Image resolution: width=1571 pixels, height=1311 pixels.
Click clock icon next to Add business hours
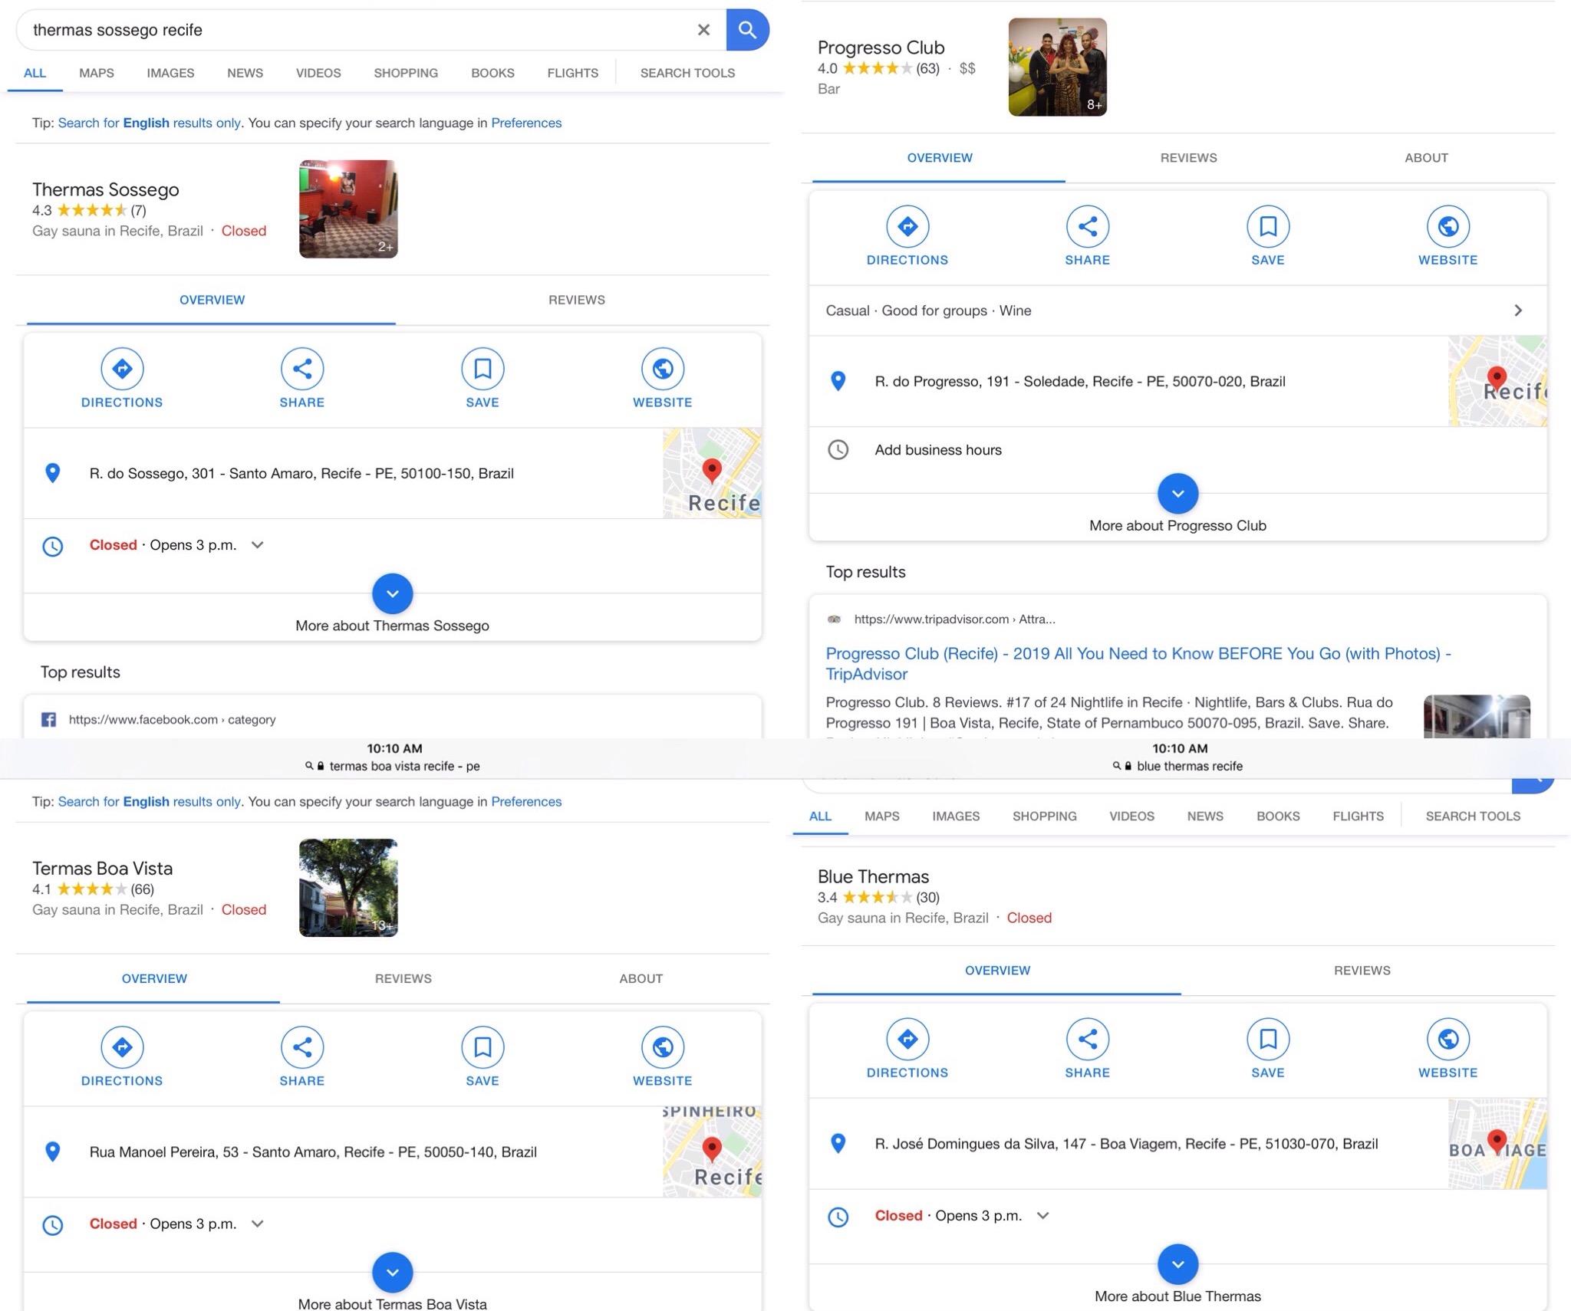click(838, 450)
